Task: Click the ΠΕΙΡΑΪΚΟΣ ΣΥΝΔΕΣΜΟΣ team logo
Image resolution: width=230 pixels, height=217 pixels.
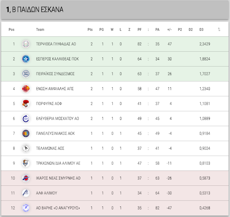Action: click(26, 74)
